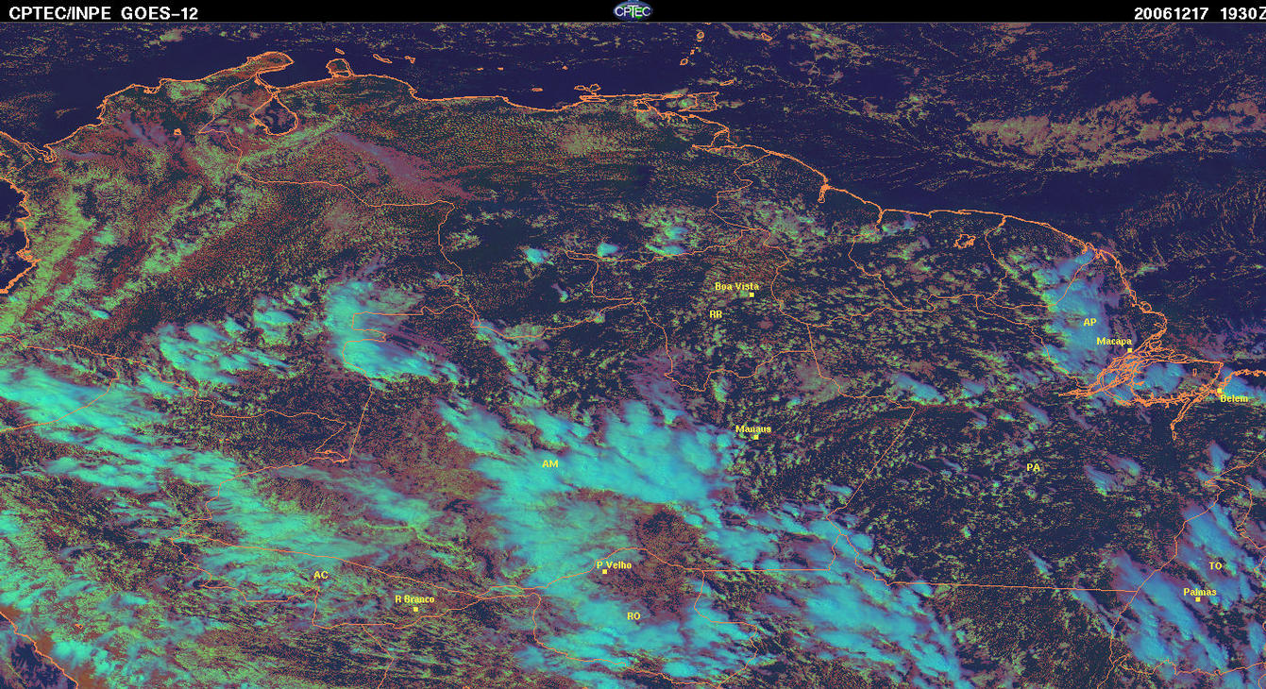Screen dimensions: 1266x689
Task: Click the R Branco city label
Action: point(414,599)
